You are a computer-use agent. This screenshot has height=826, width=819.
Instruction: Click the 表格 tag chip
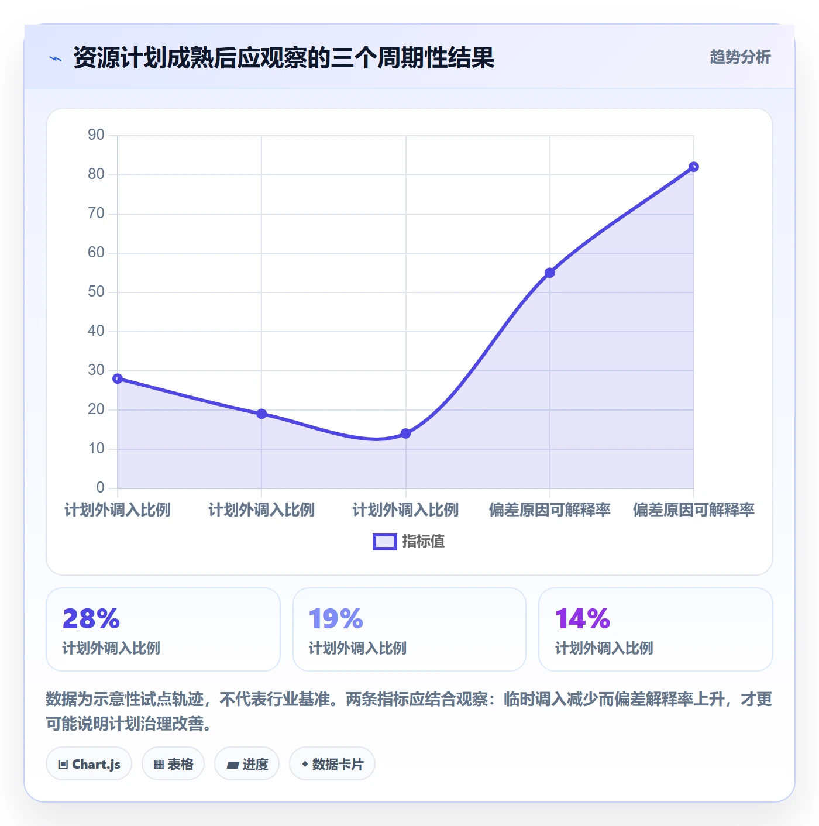tap(173, 764)
